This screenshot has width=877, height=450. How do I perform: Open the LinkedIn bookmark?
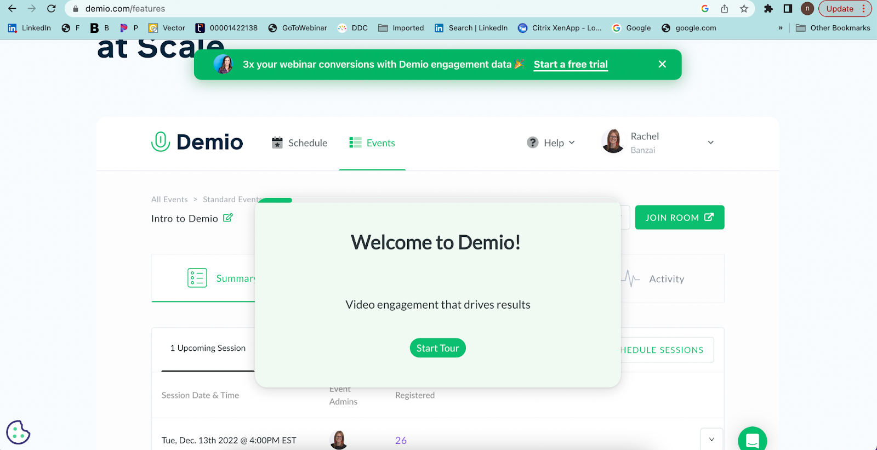click(30, 28)
